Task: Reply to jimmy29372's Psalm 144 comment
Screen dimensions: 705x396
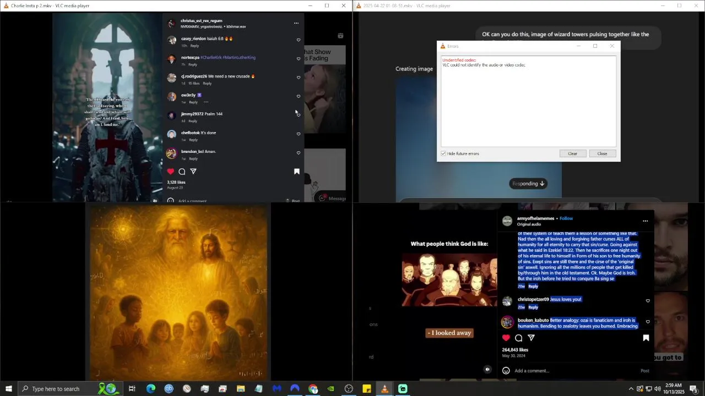Action: [193, 120]
